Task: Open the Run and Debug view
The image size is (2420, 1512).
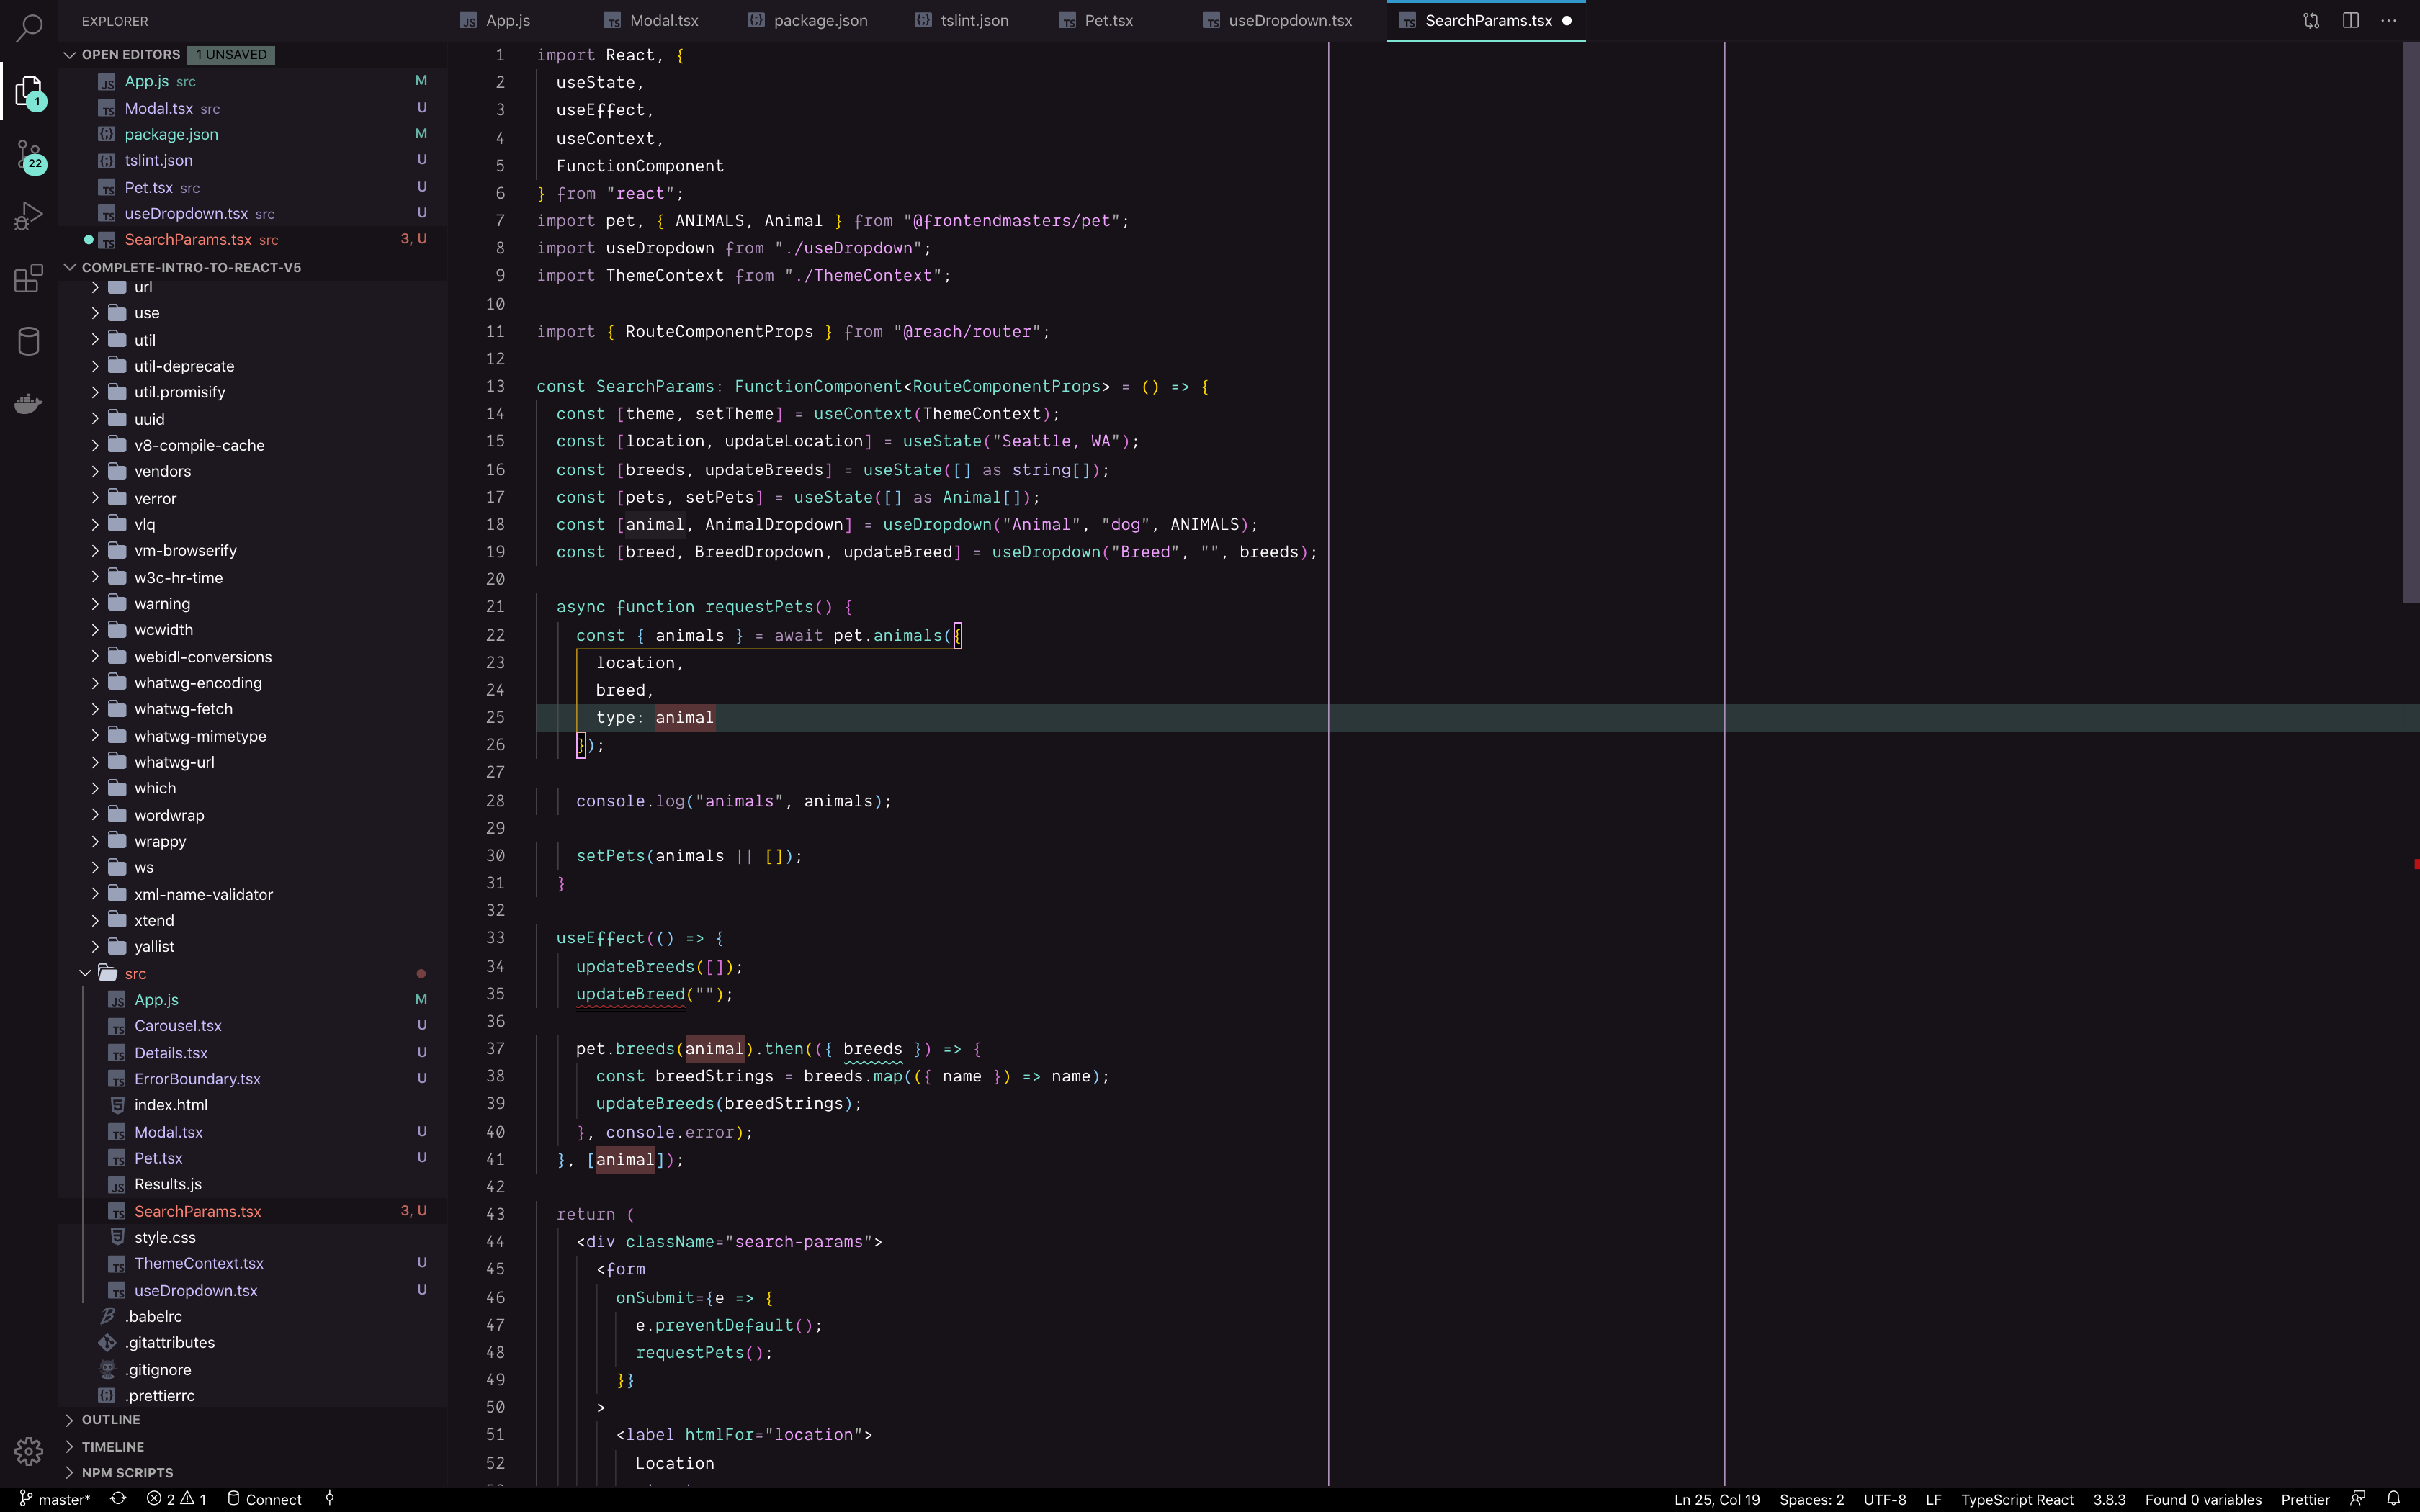Action: click(x=29, y=216)
